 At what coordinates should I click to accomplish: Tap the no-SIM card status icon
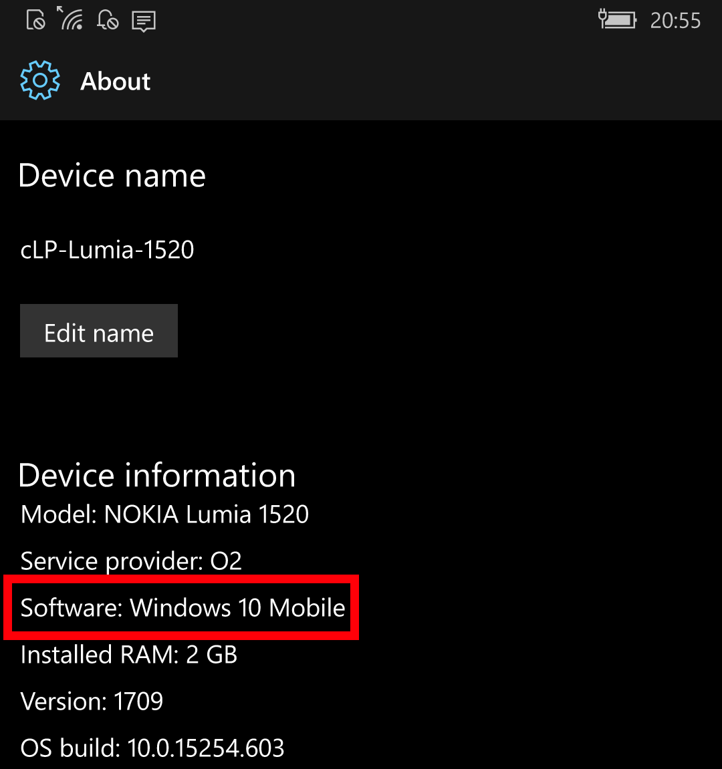36,20
